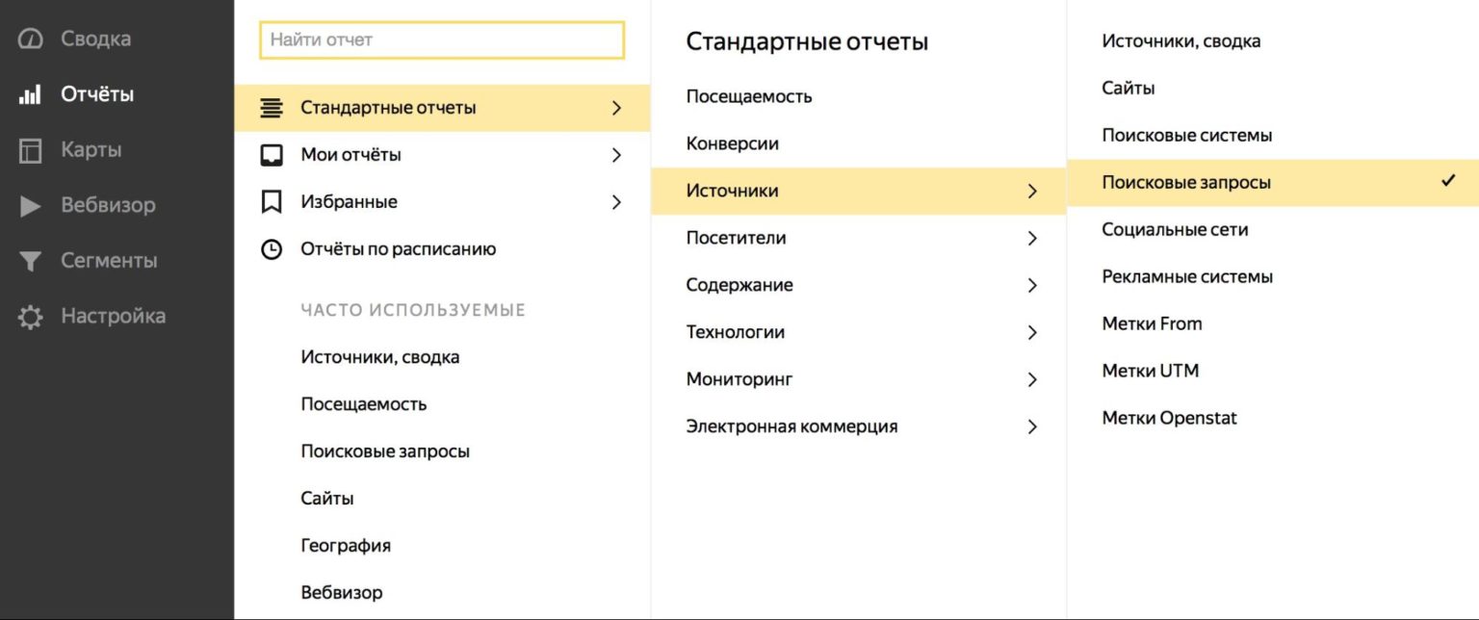This screenshot has height=620, width=1479.
Task: Click the Настройка gear icon
Action: (31, 317)
